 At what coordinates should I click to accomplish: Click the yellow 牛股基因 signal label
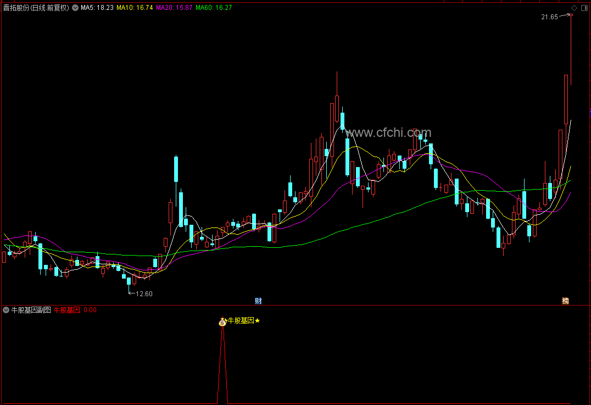(241, 320)
